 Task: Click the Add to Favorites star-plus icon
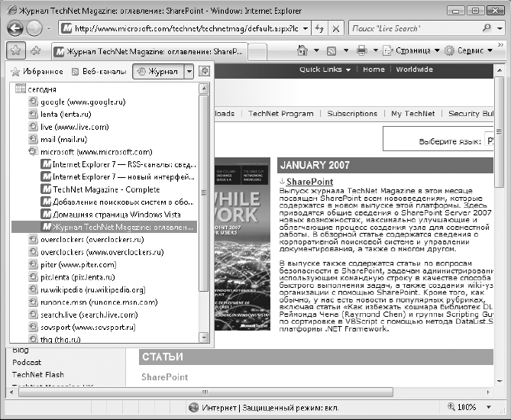36,50
